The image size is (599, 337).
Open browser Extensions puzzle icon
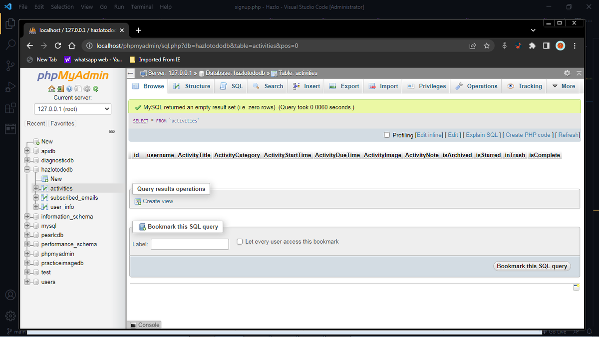pos(532,45)
